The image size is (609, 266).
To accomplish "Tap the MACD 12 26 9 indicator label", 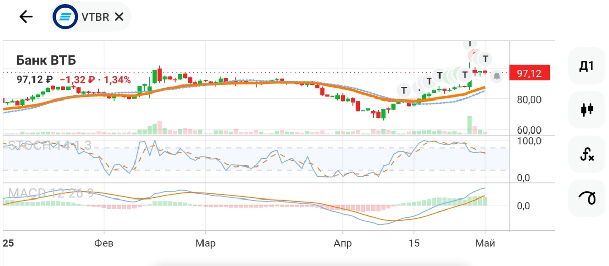I will click(51, 193).
